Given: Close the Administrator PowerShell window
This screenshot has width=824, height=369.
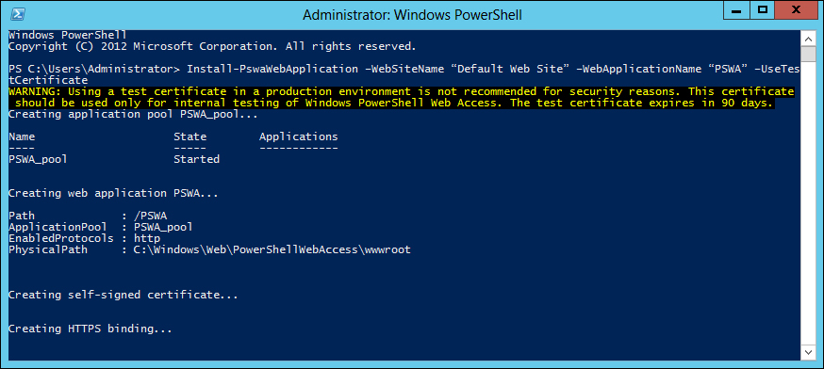Looking at the screenshot, I should (798, 9).
